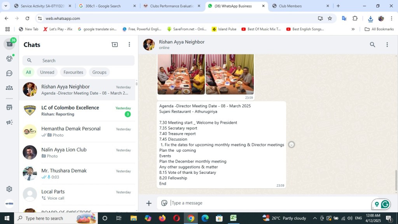Switch to Club Members tab
398x224 pixels.
point(301,6)
